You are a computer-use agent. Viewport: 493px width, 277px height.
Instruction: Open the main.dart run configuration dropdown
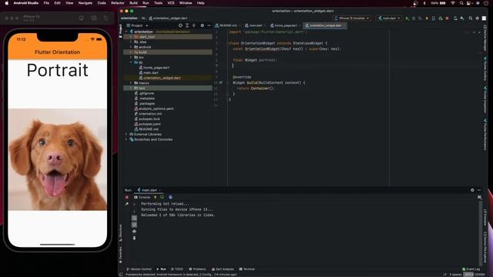pos(389,18)
